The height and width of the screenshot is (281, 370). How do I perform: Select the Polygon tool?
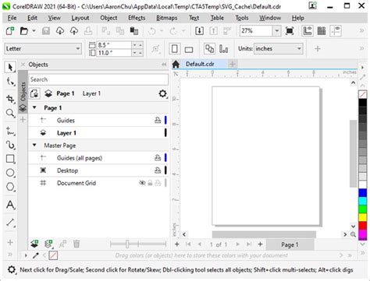10,187
